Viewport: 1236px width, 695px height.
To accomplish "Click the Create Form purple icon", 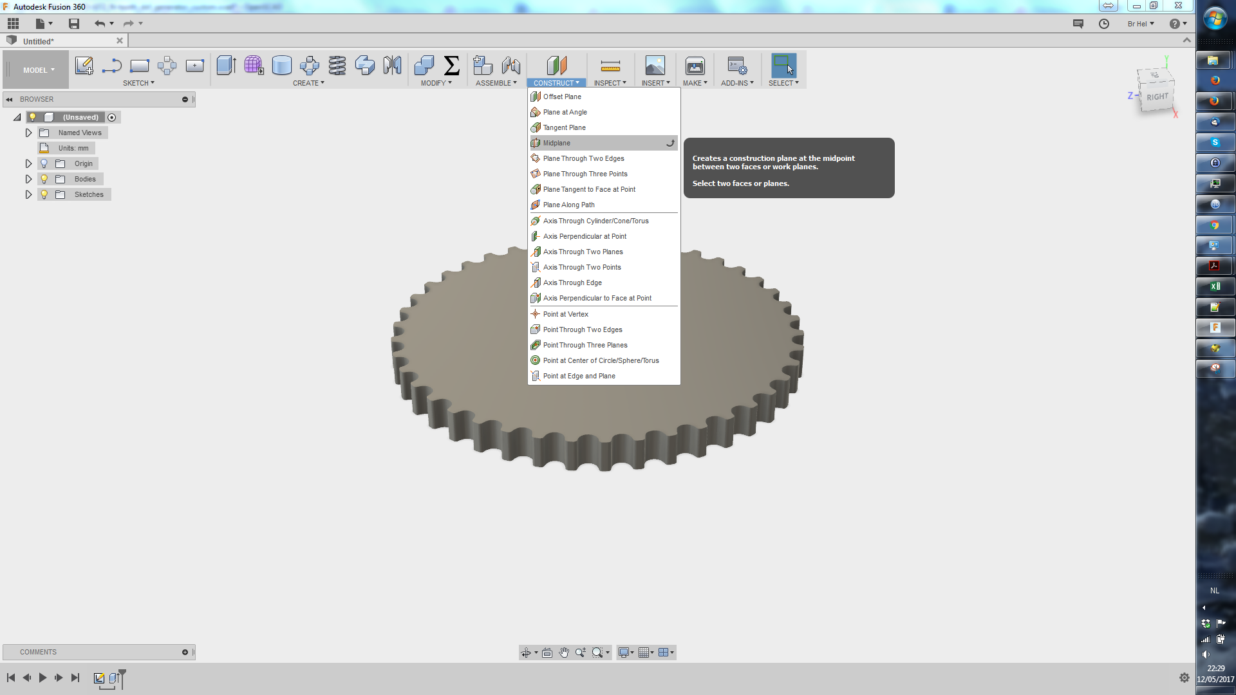I will (254, 65).
